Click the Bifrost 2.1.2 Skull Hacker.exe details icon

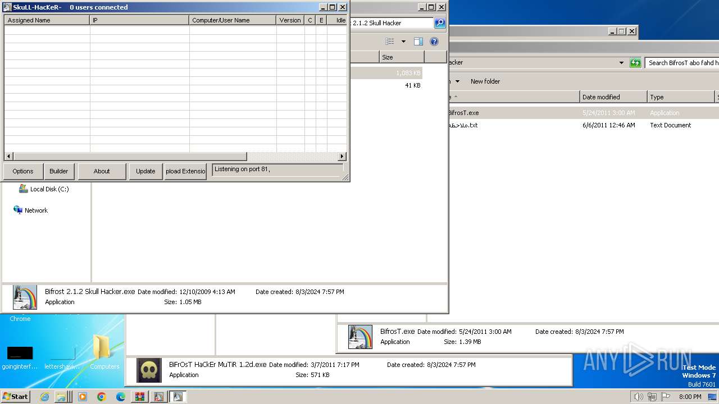point(25,297)
